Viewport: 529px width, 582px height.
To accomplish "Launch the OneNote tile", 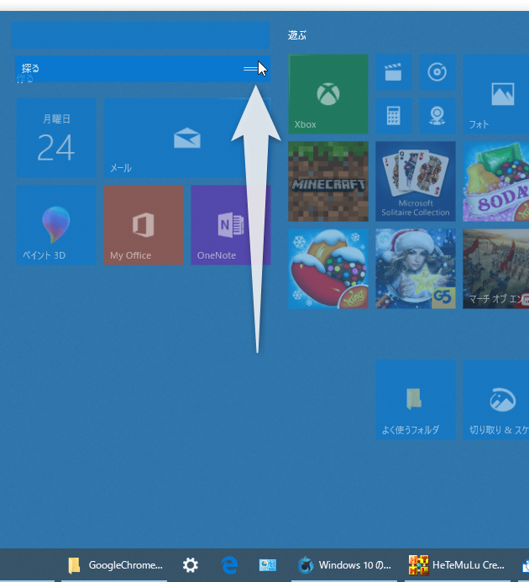I will [231, 225].
